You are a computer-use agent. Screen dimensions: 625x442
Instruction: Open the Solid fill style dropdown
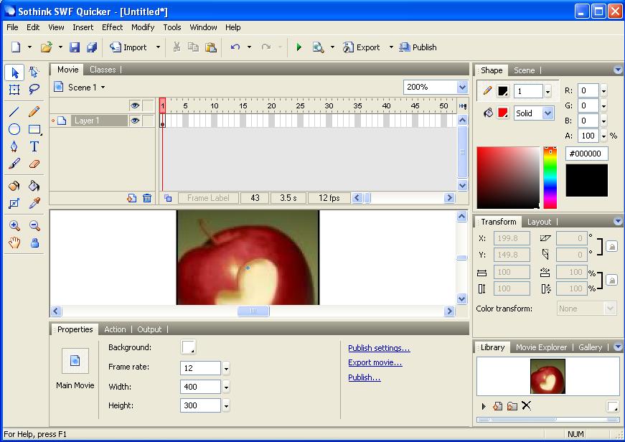pos(548,113)
